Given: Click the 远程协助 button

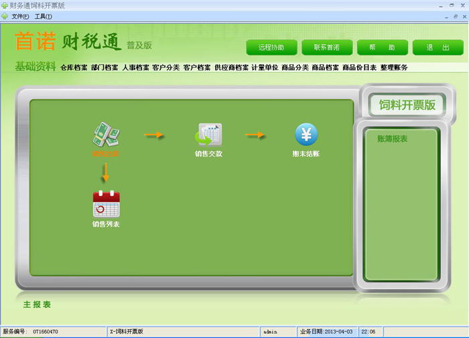Looking at the screenshot, I should (x=270, y=48).
